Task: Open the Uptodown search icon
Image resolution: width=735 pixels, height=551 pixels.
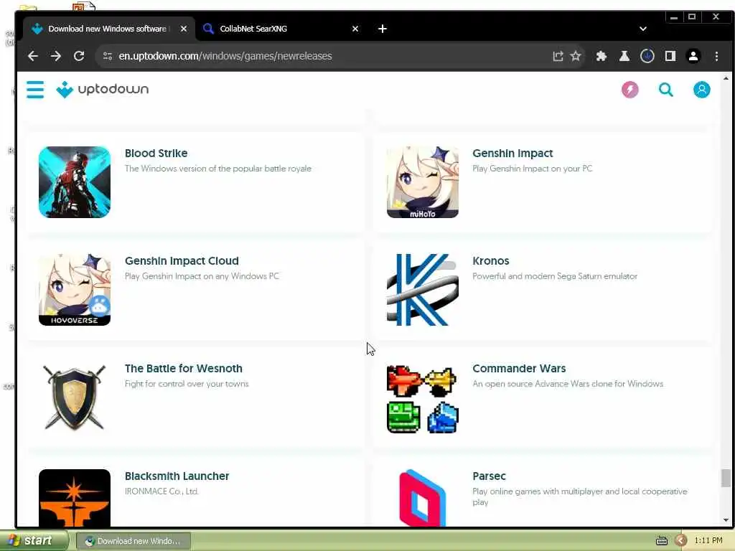Action: tap(665, 90)
